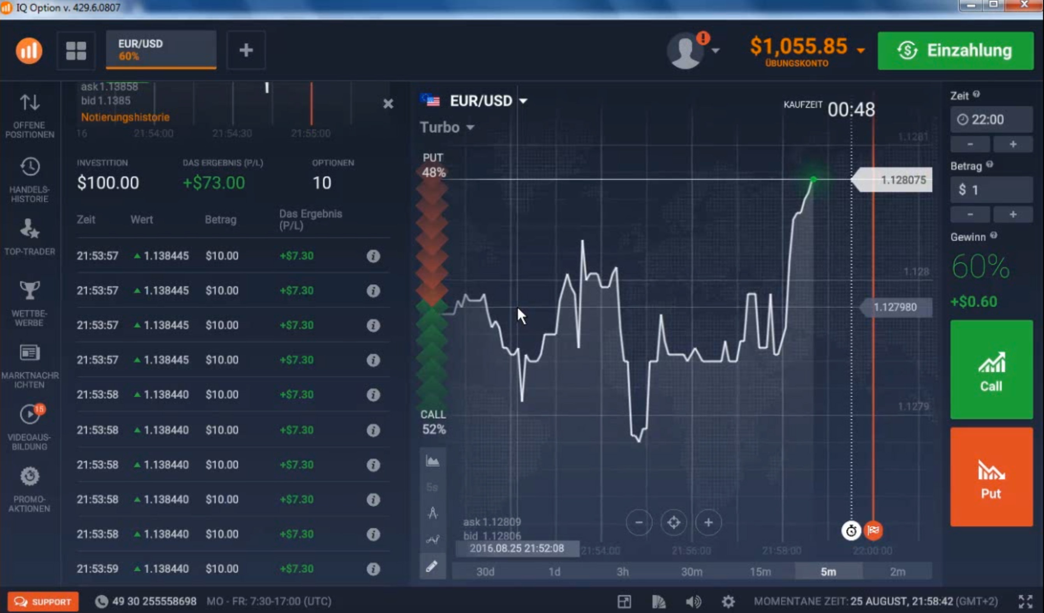Image resolution: width=1044 pixels, height=613 pixels.
Task: Open Offene Positionen sidebar panel
Action: 30,116
